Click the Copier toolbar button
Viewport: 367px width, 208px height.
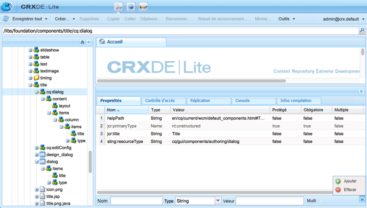[x=114, y=19]
